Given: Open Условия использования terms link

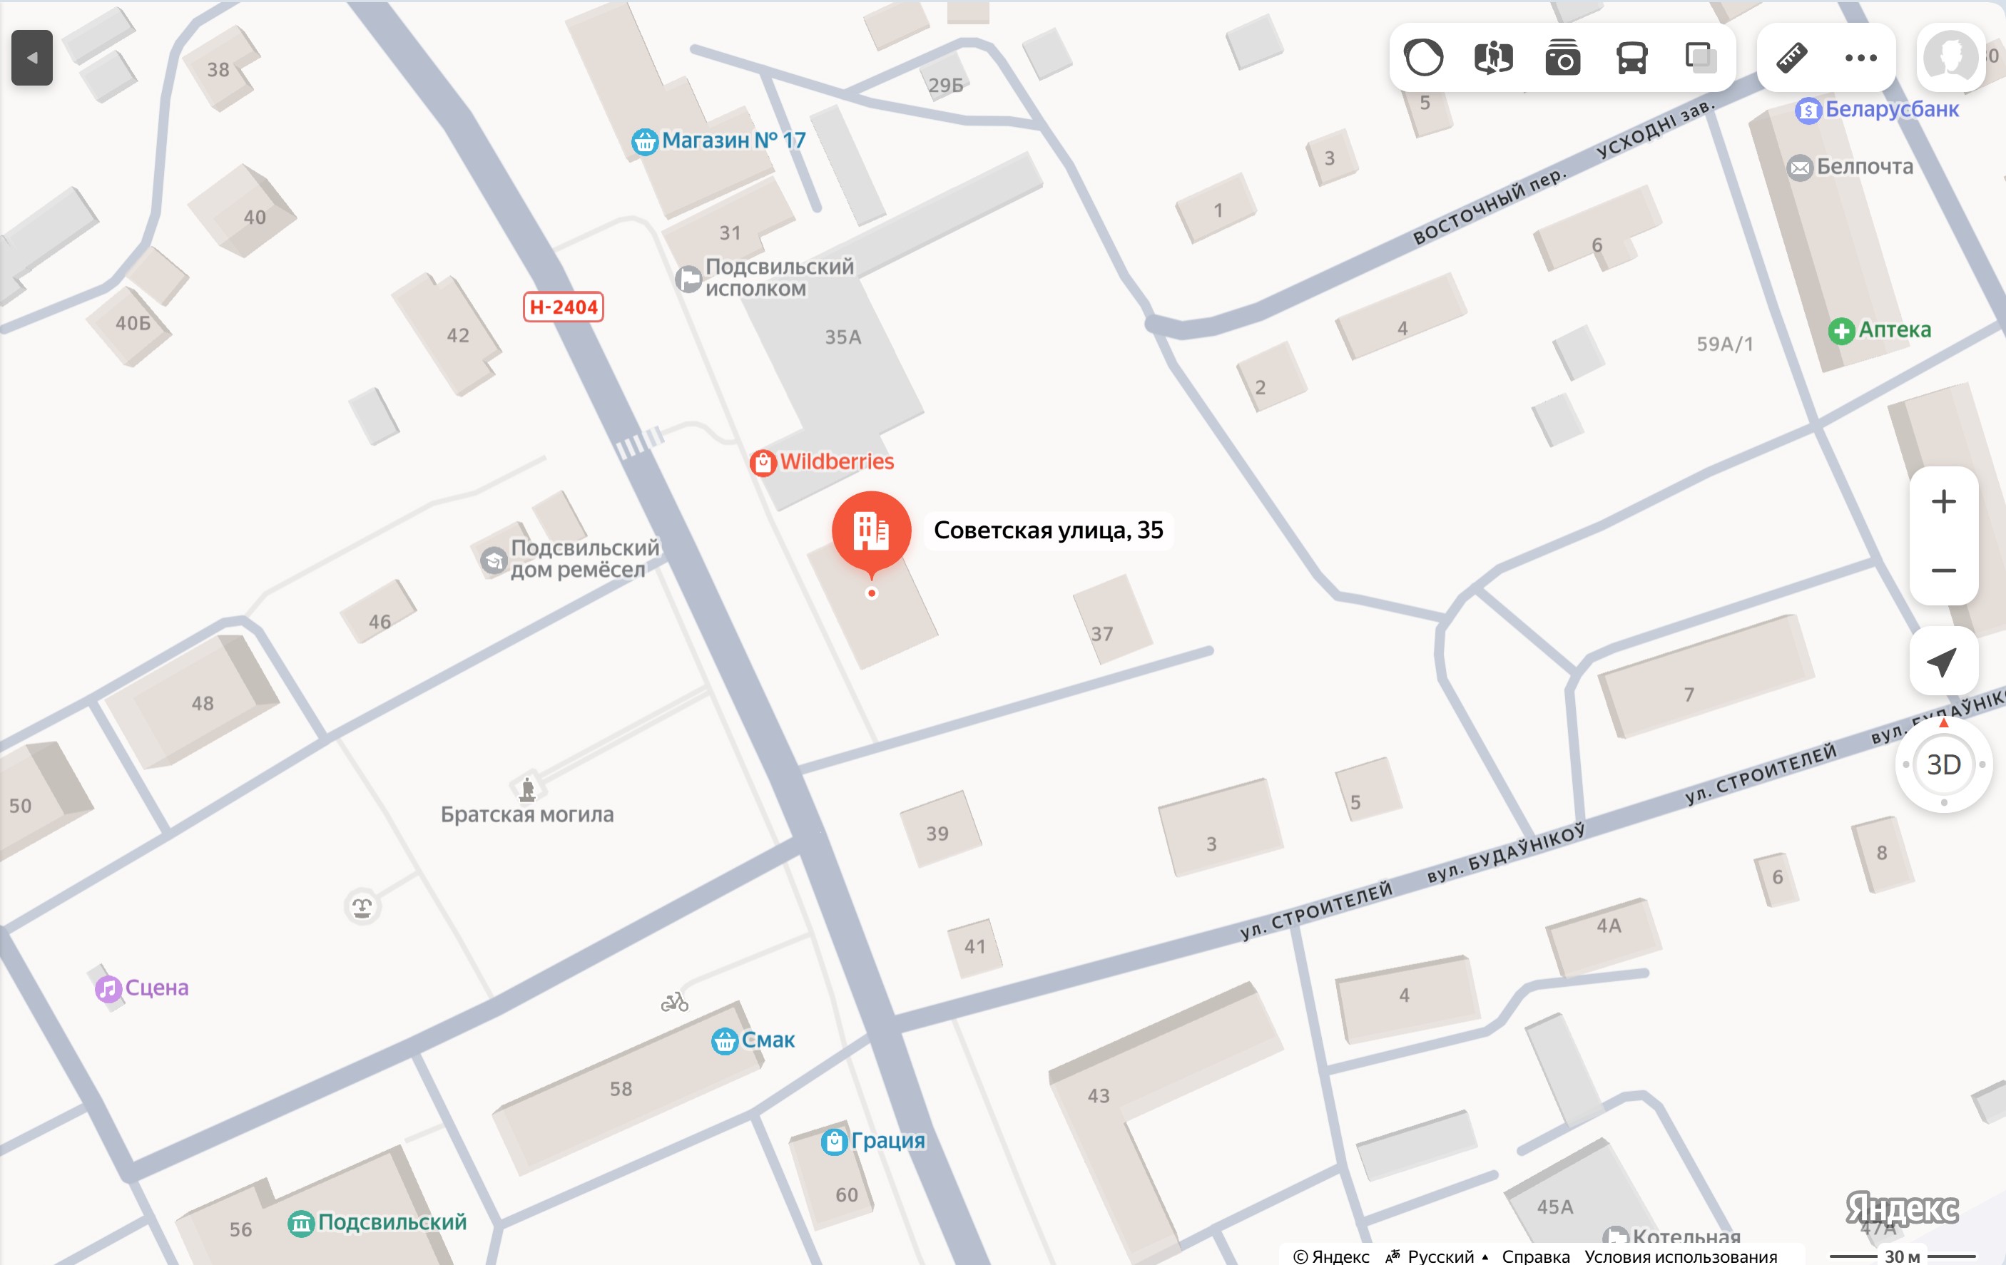Looking at the screenshot, I should coord(1680,1255).
